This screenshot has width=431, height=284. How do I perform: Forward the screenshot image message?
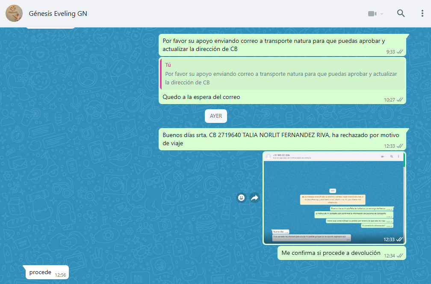click(255, 197)
